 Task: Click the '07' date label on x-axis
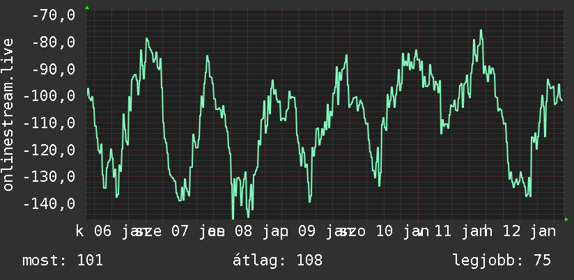click(x=180, y=231)
